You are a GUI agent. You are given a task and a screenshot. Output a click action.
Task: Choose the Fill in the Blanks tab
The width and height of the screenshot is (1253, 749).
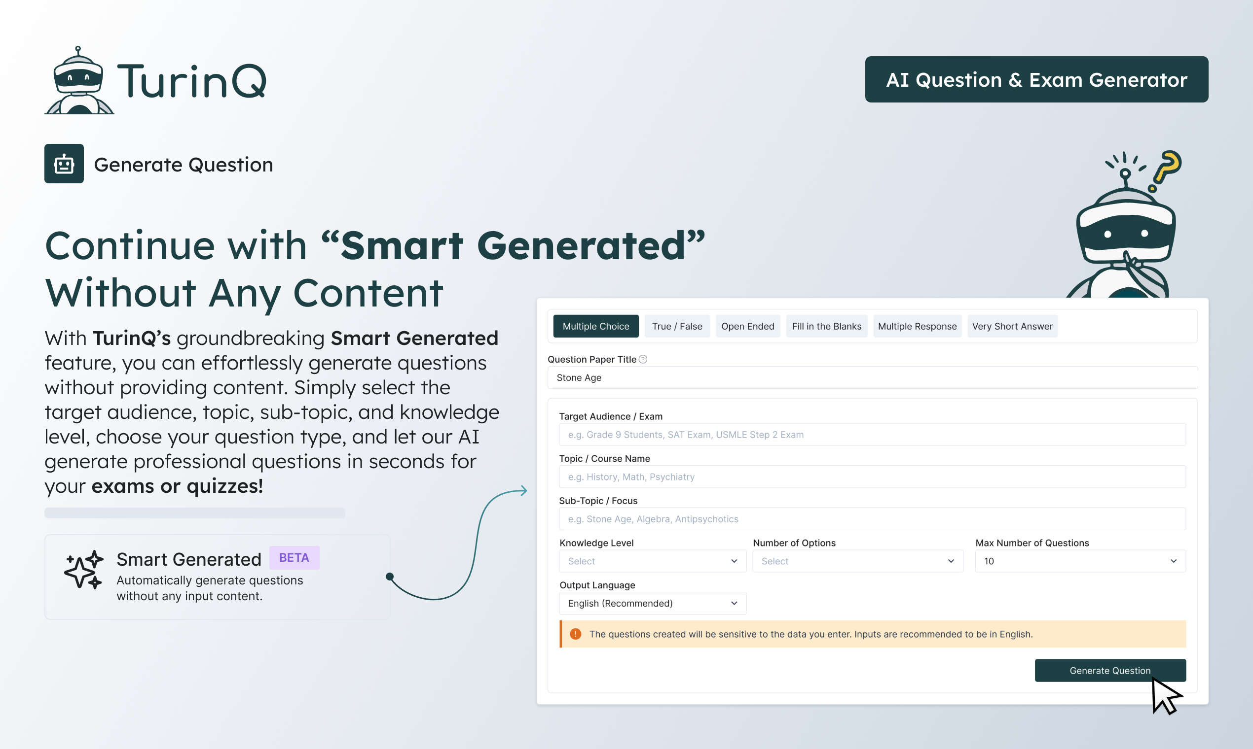[x=826, y=326]
